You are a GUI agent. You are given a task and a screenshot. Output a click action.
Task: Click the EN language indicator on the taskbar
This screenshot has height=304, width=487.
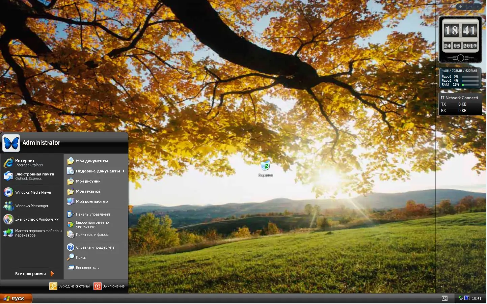(x=444, y=298)
